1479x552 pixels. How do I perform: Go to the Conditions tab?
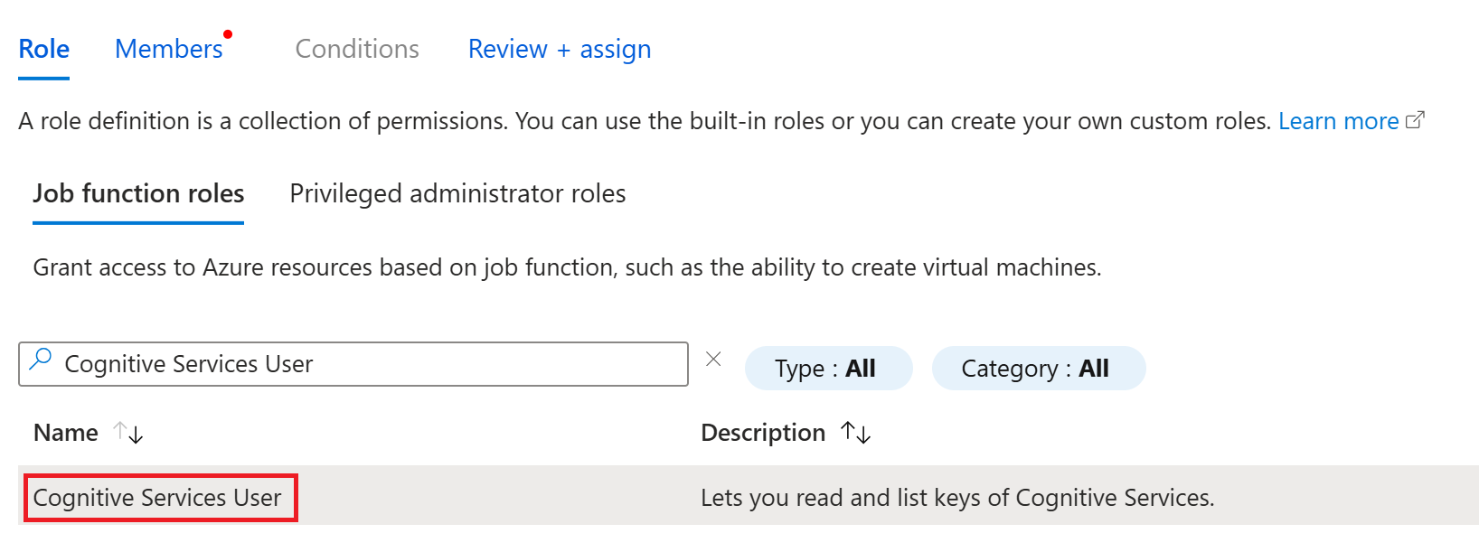[357, 50]
